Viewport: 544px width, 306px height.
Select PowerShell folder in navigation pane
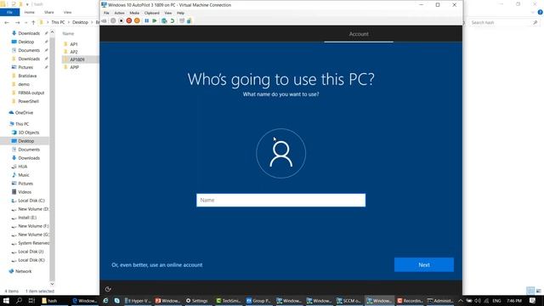28,101
